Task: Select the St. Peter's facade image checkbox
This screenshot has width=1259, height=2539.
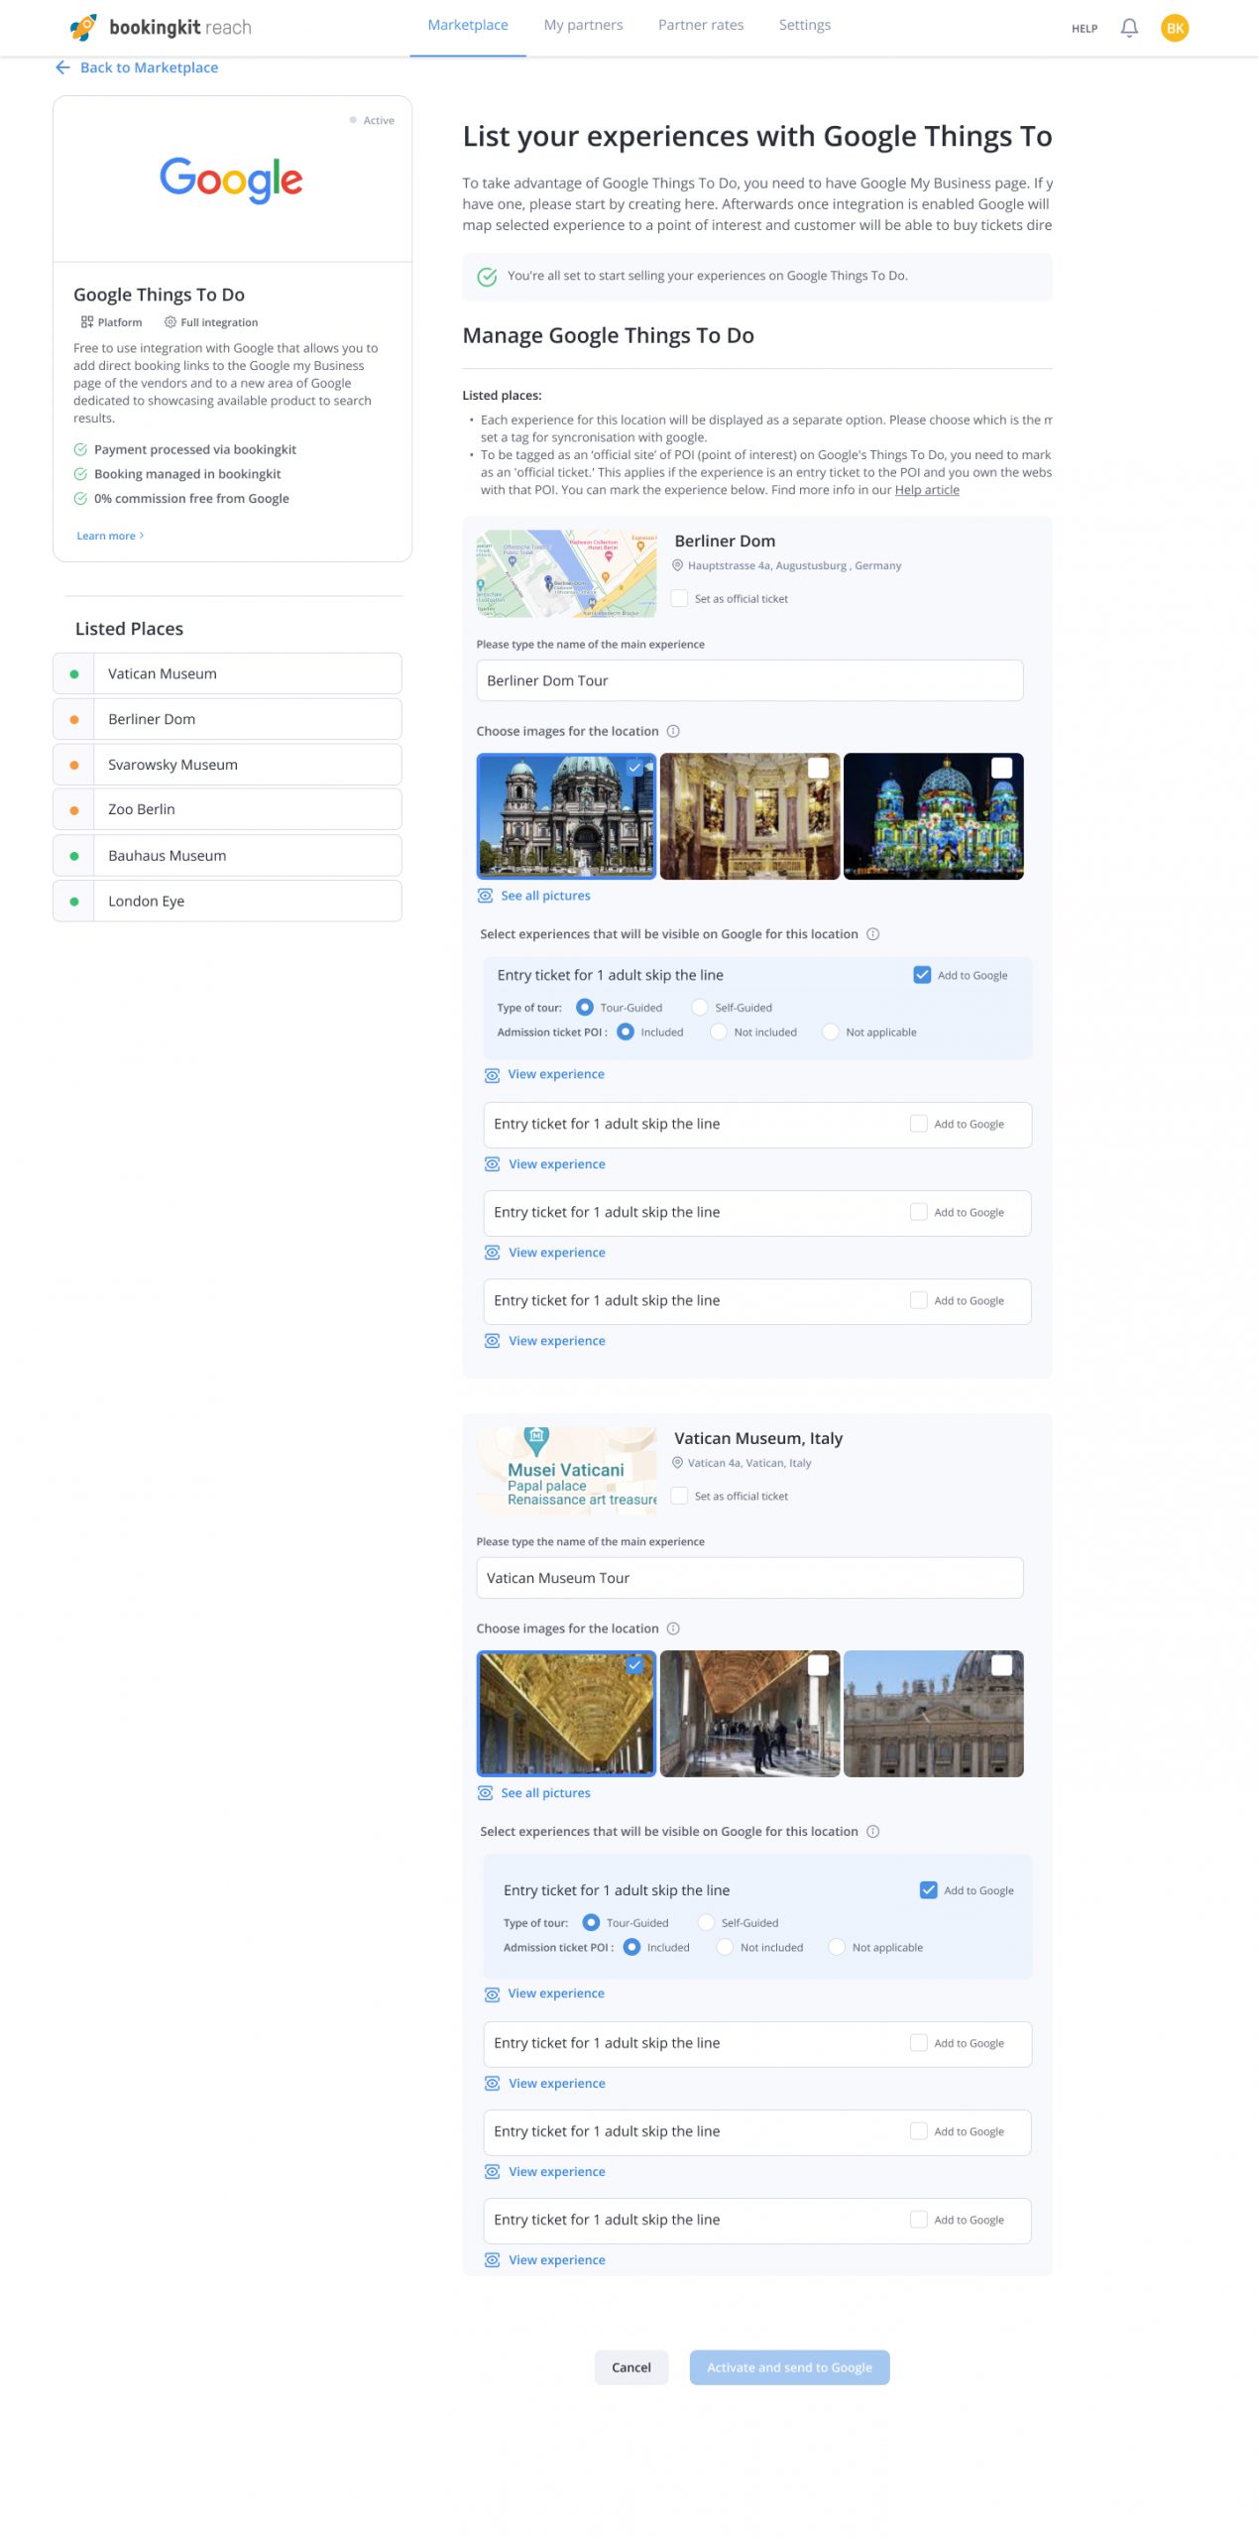Action: coord(1002,1665)
